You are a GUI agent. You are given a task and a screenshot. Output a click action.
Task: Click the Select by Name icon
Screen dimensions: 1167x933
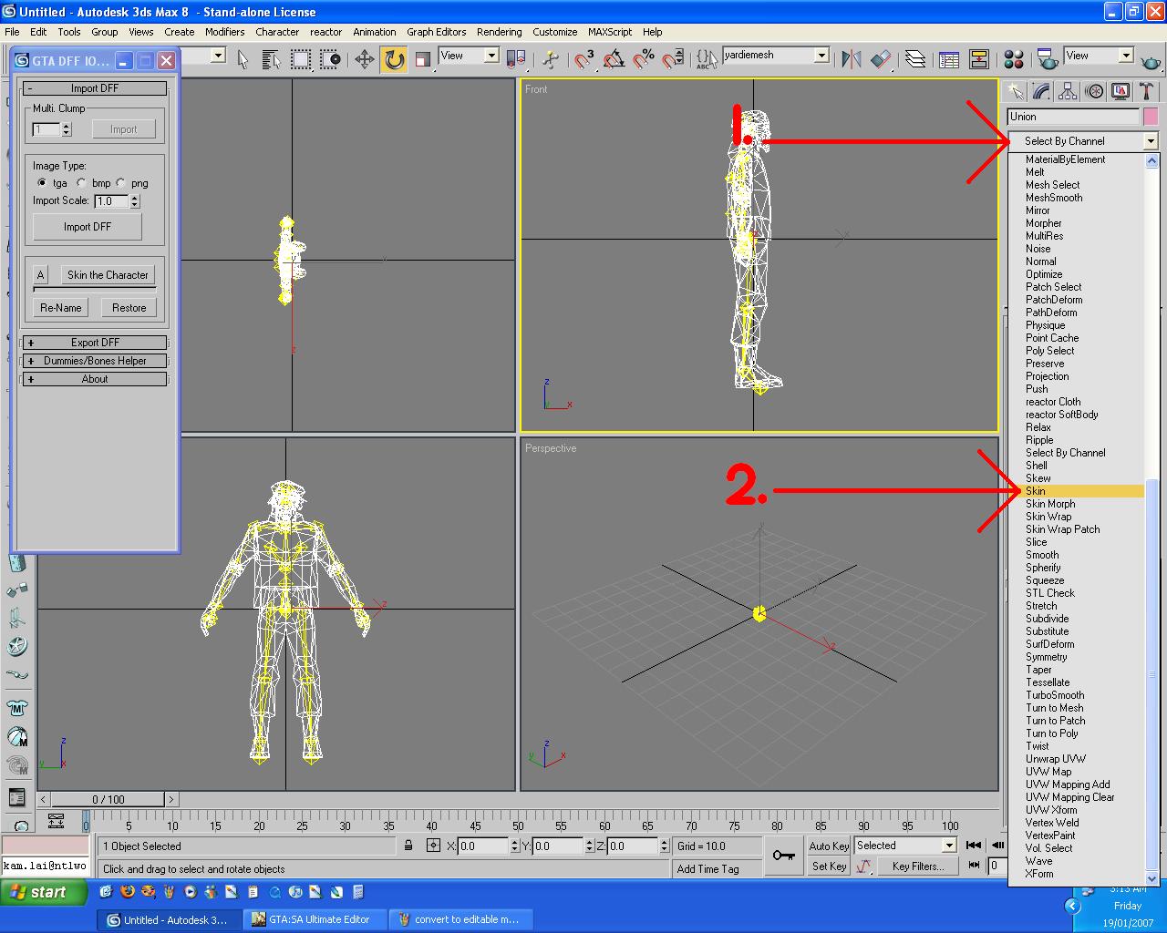click(271, 60)
